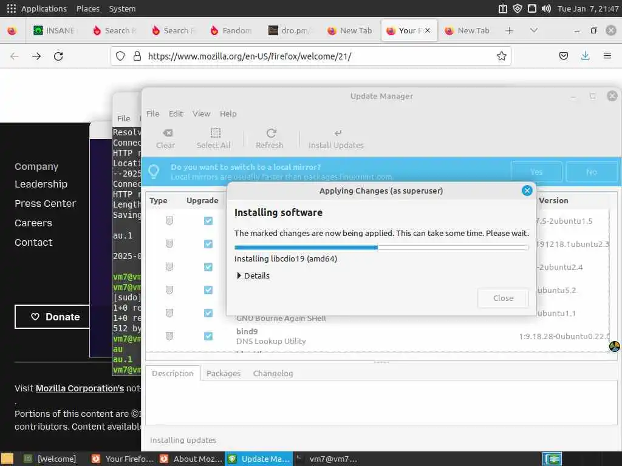Open the Firefox hamburger menu
622x466 pixels.
click(607, 56)
